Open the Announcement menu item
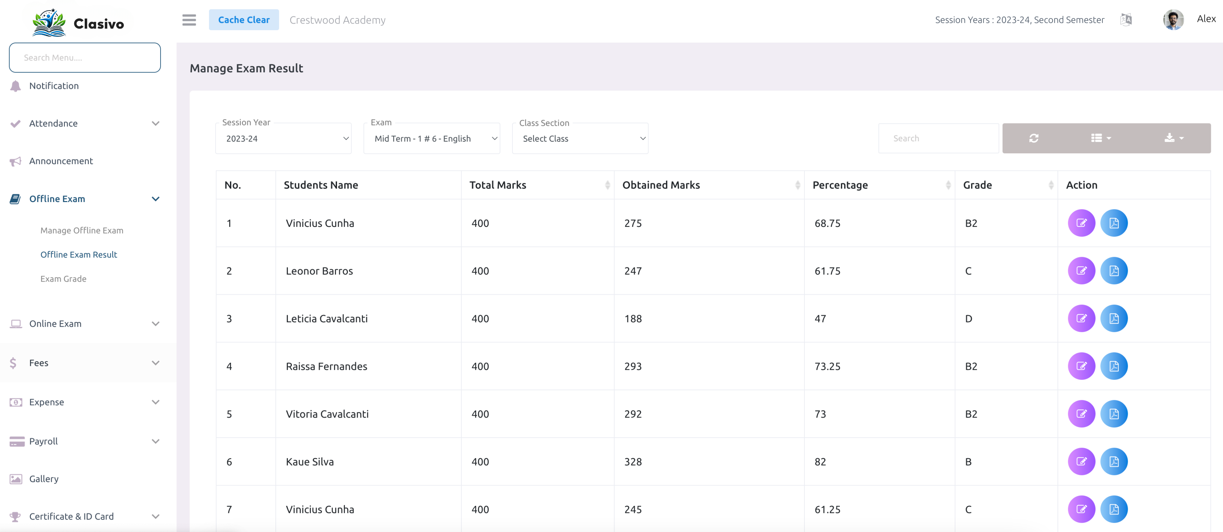The width and height of the screenshot is (1223, 532). point(61,161)
